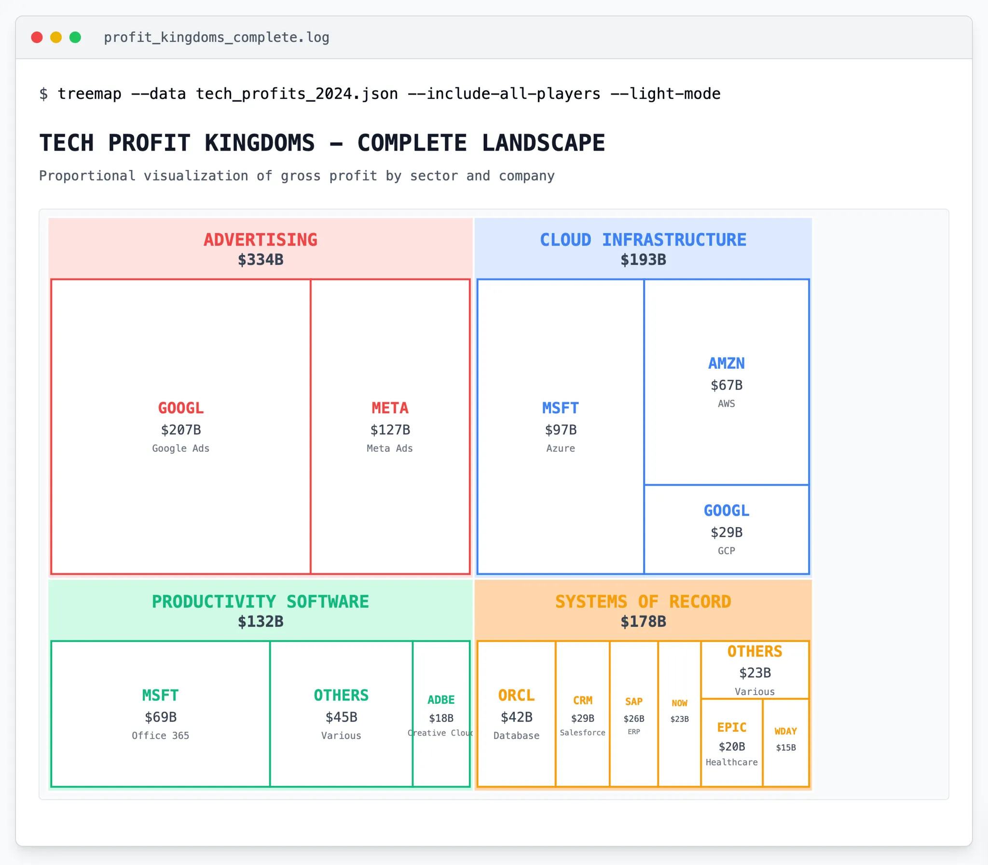This screenshot has width=988, height=865.
Task: Select the ORCL $42B Database tile
Action: [x=516, y=714]
